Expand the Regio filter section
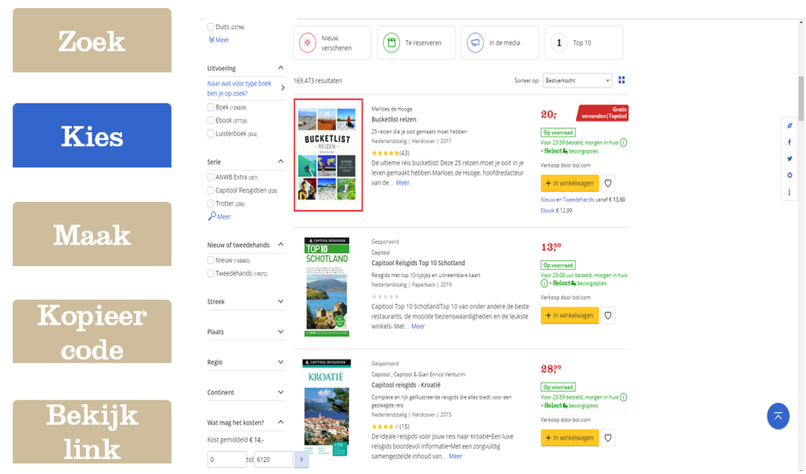 click(x=280, y=362)
